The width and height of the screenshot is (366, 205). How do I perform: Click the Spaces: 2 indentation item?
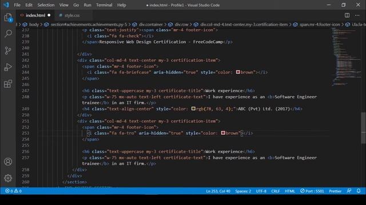tap(243, 191)
